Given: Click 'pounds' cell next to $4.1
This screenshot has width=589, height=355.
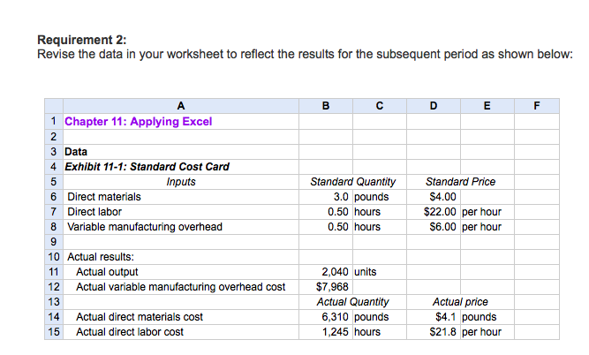Looking at the screenshot, I should pyautogui.click(x=487, y=317).
